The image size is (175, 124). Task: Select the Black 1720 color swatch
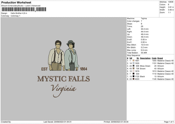click(134, 76)
